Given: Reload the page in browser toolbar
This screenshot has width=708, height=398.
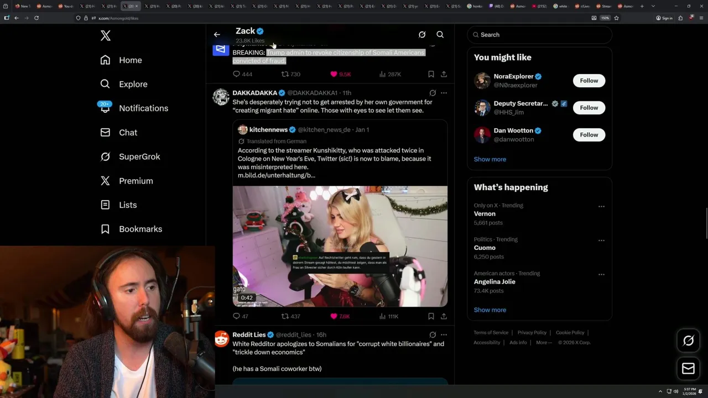Looking at the screenshot, I should click(37, 18).
